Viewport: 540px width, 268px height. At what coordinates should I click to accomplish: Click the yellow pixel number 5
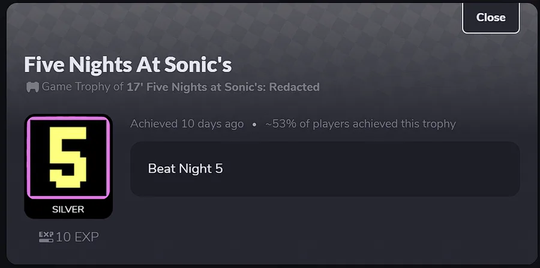point(68,157)
